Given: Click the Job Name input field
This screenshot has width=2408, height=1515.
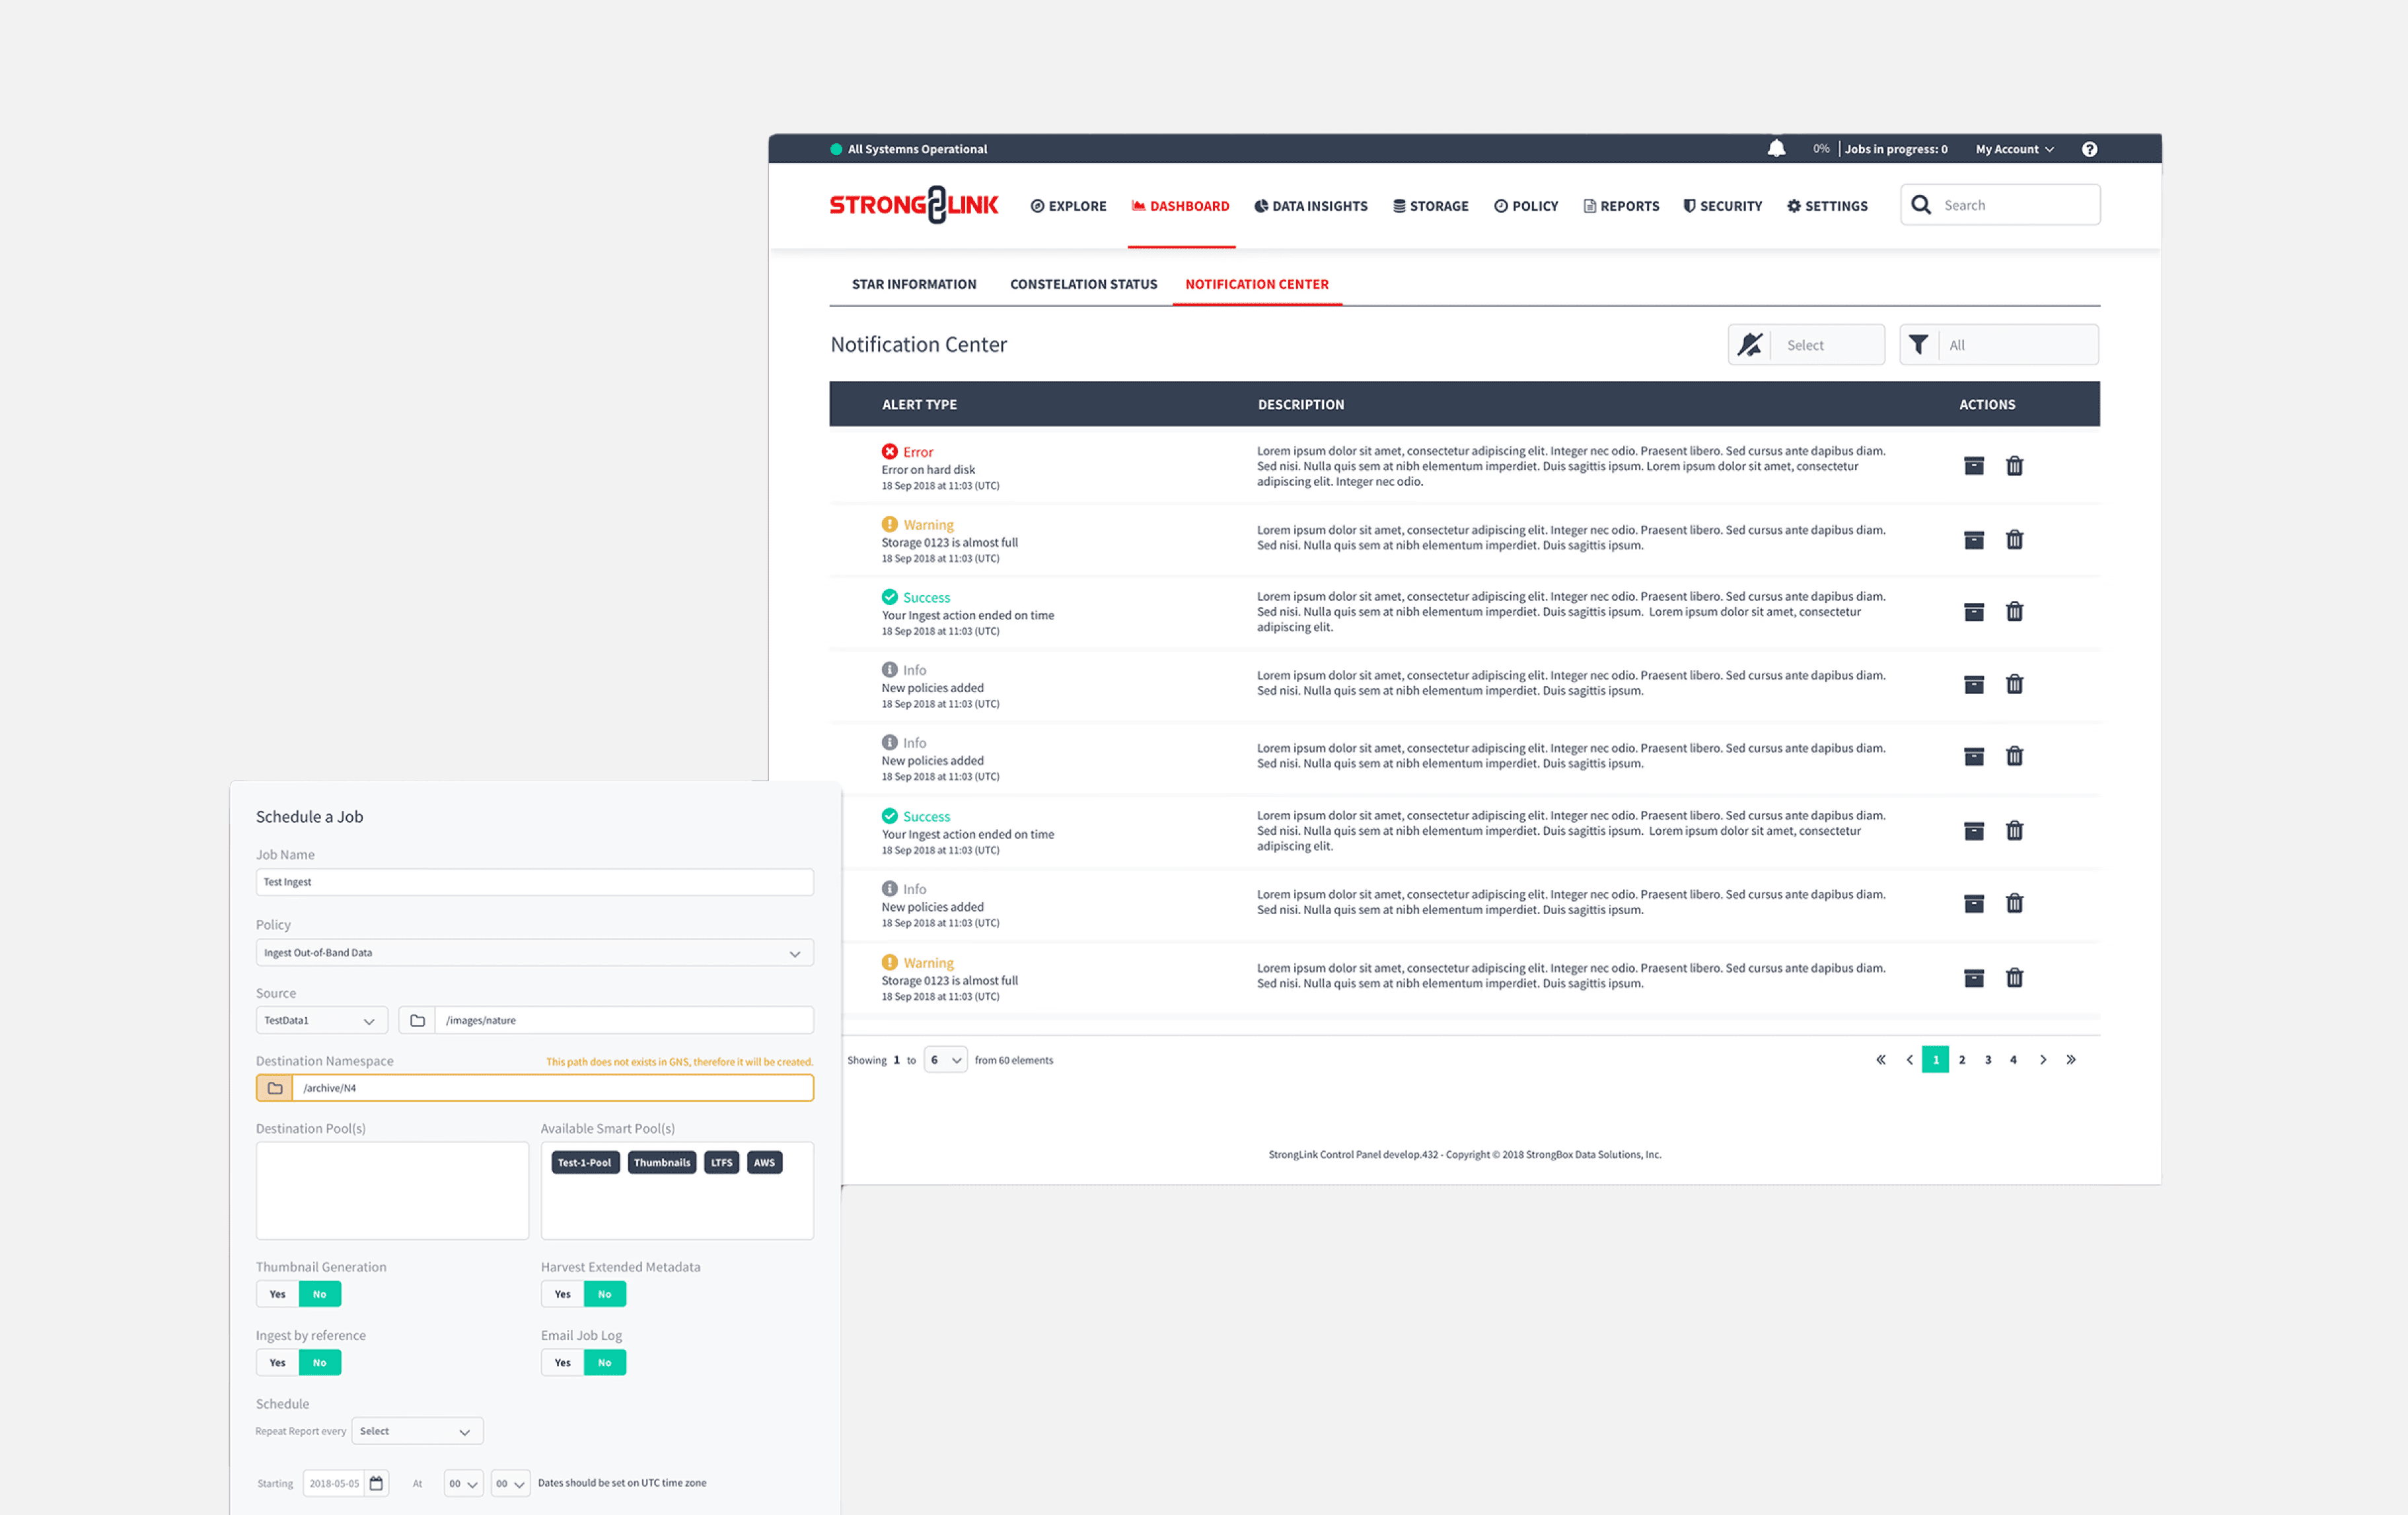Looking at the screenshot, I should click(x=534, y=882).
